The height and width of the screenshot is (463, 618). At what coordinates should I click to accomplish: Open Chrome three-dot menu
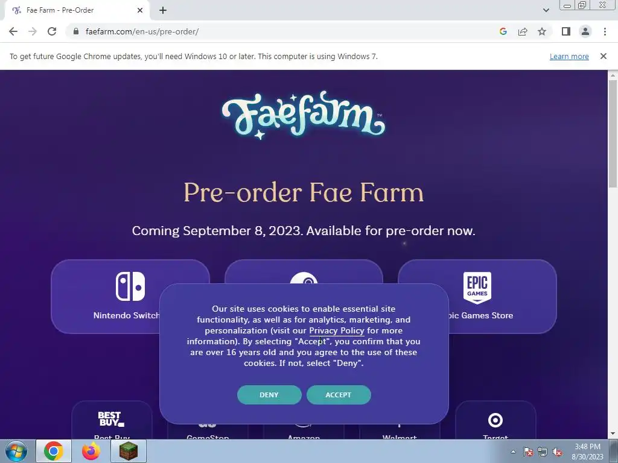pyautogui.click(x=605, y=31)
